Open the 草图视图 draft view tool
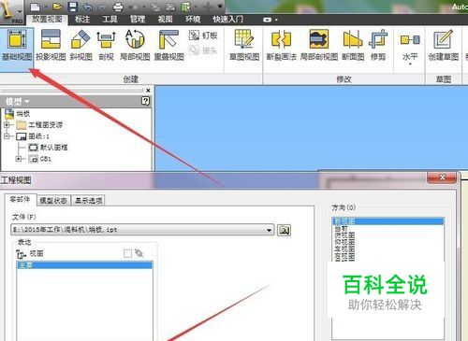 tap(244, 45)
